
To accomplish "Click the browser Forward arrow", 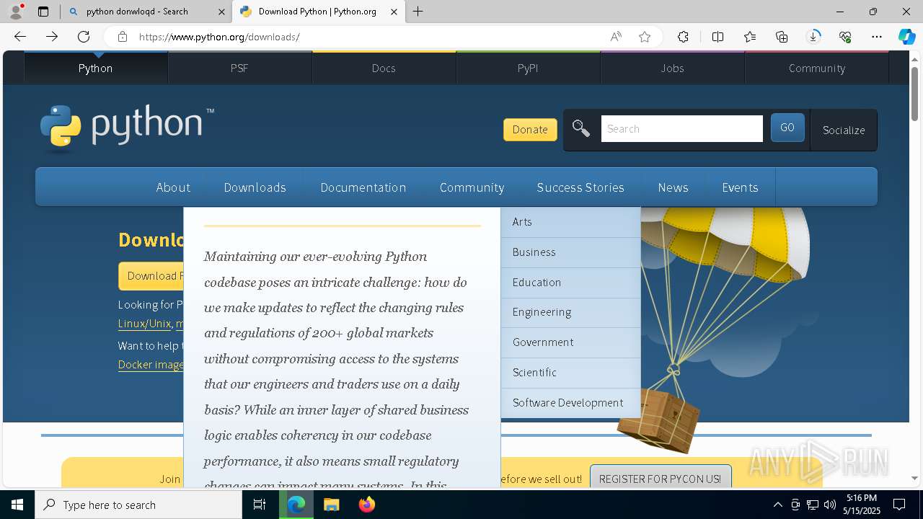I will click(52, 37).
